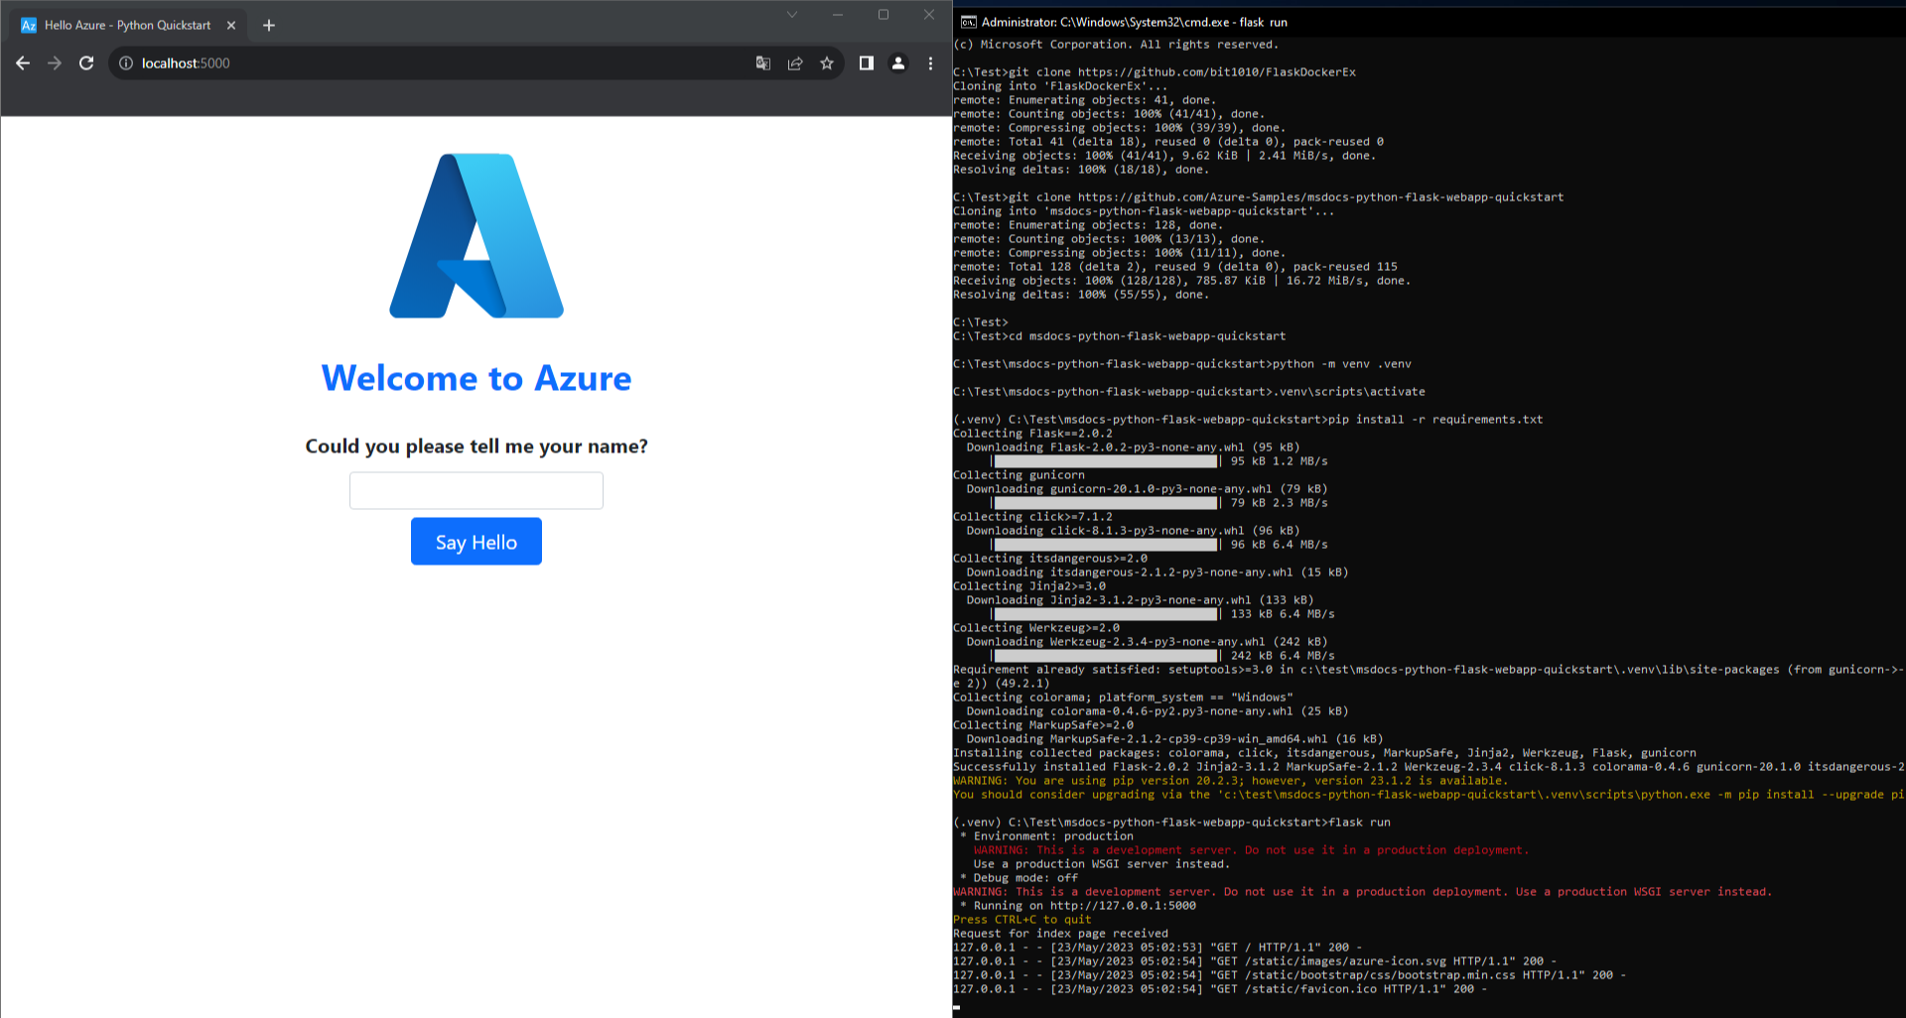Click 'Could you please tell me your name?' label
Viewport: 1906px width, 1018px height.
click(476, 446)
